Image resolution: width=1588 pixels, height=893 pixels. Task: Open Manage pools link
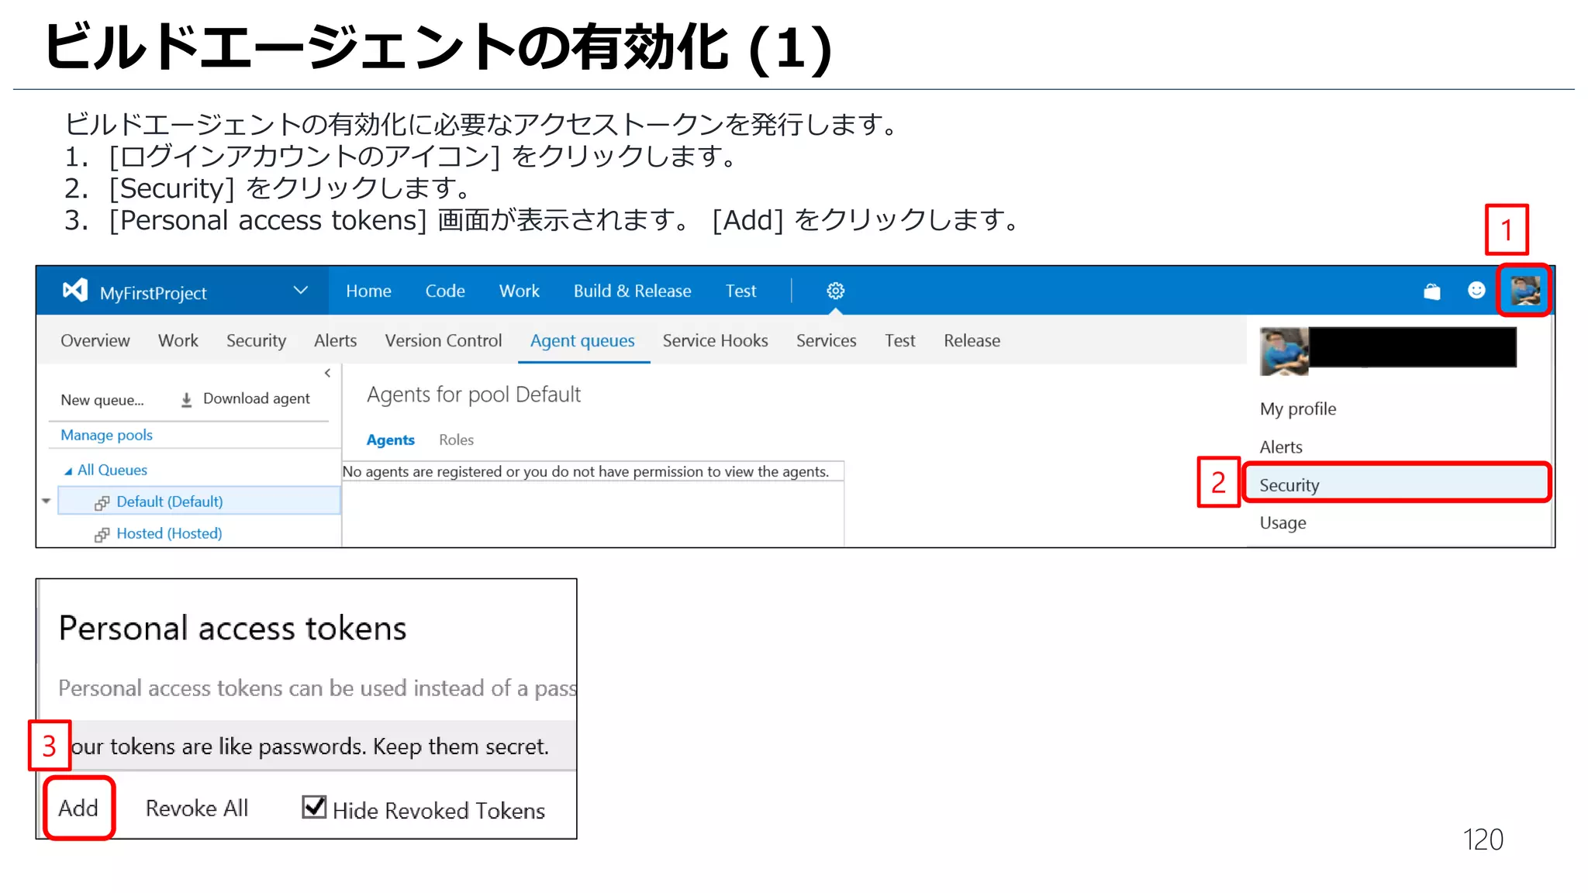(106, 435)
